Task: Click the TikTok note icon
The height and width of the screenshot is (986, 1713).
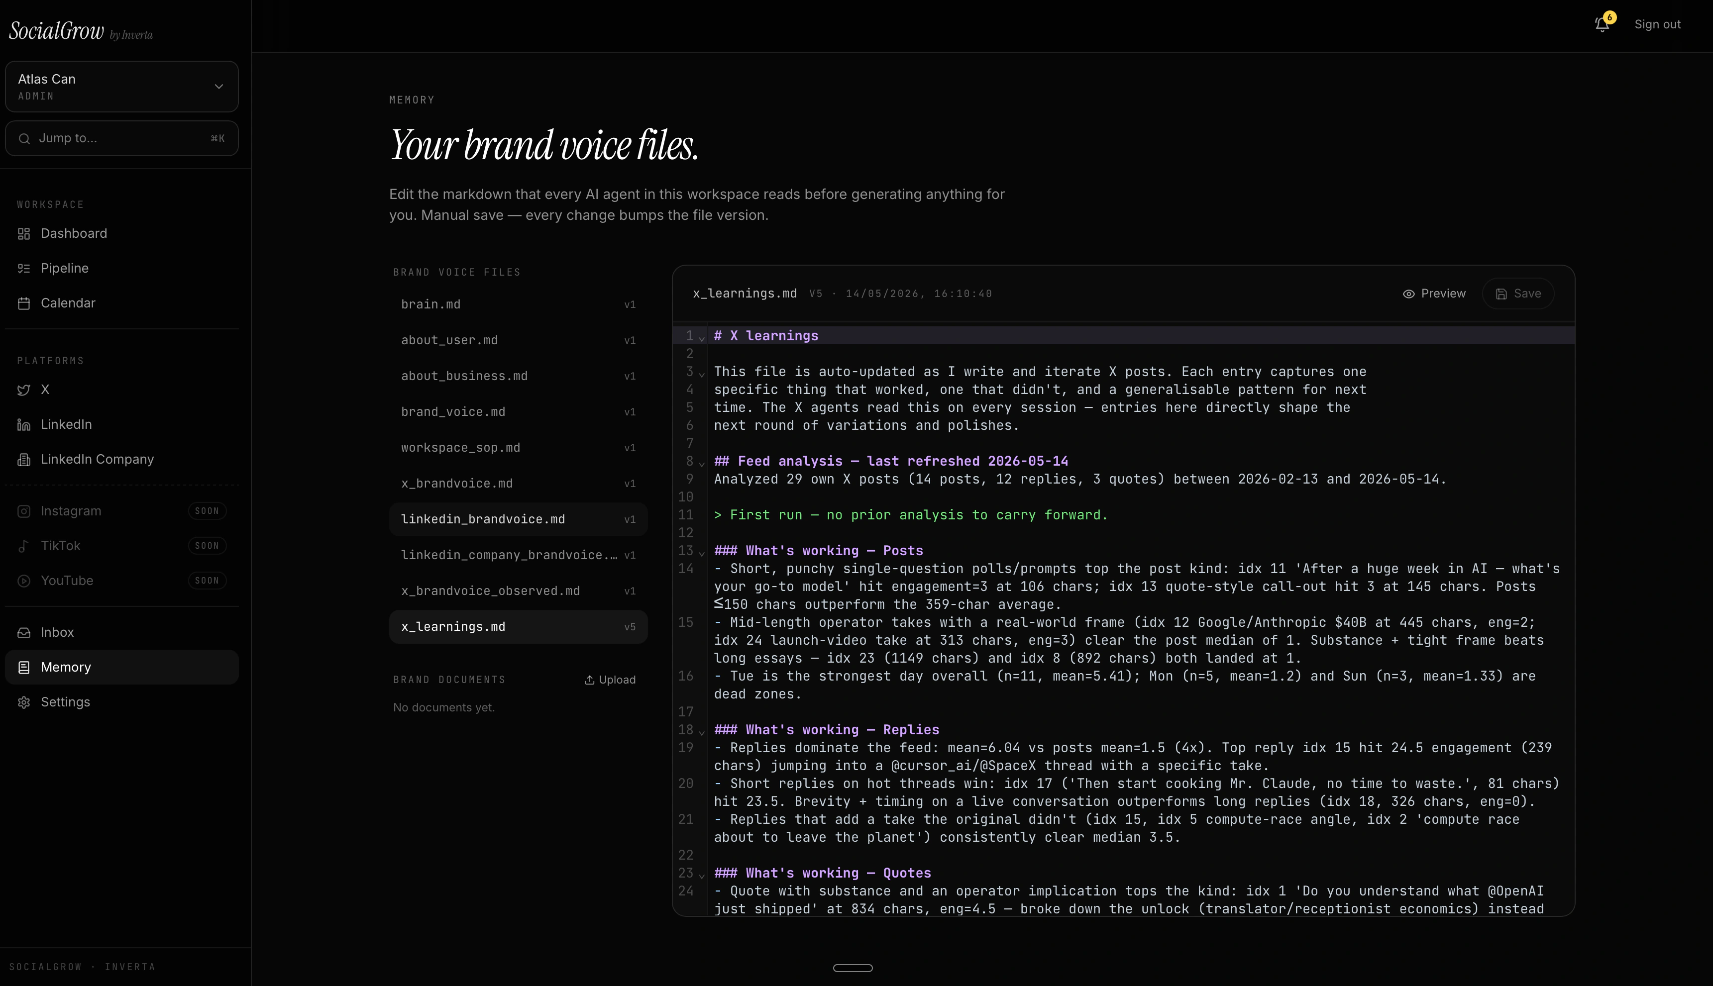Action: click(x=24, y=546)
